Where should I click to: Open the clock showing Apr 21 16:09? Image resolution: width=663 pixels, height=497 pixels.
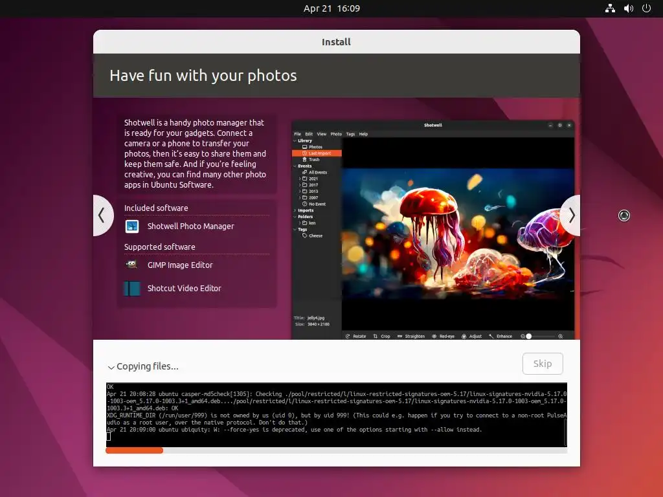(x=331, y=8)
